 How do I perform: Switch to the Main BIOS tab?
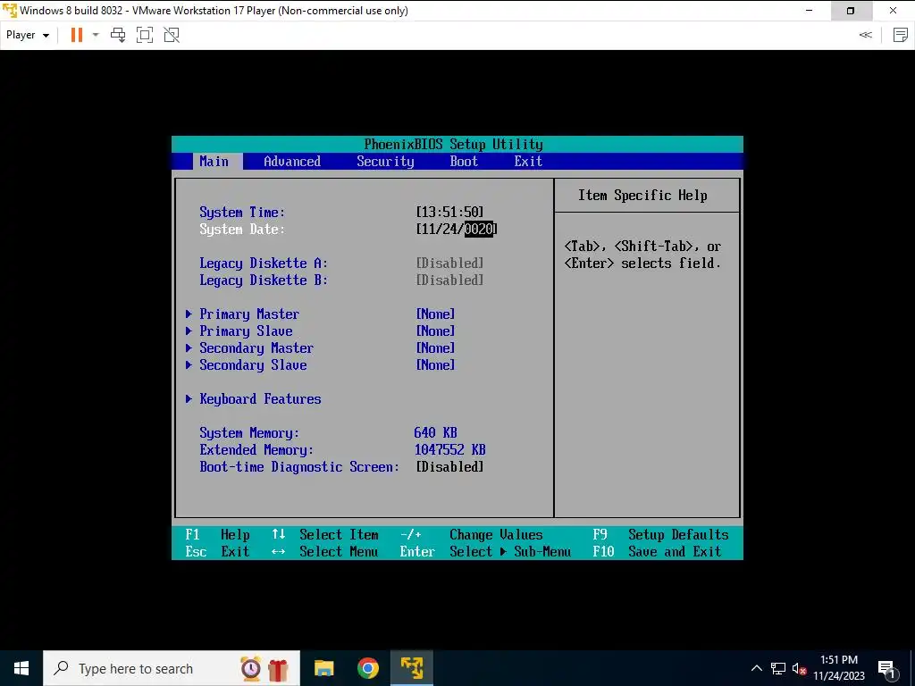coord(214,162)
